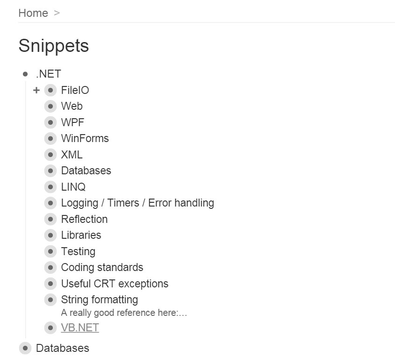Zoom into WPF via its bullet

(50, 122)
